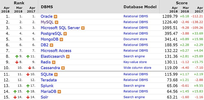The height and width of the screenshot is (100, 204).
Task: Click the Wide column store link
Action: pyautogui.click(x=137, y=68)
